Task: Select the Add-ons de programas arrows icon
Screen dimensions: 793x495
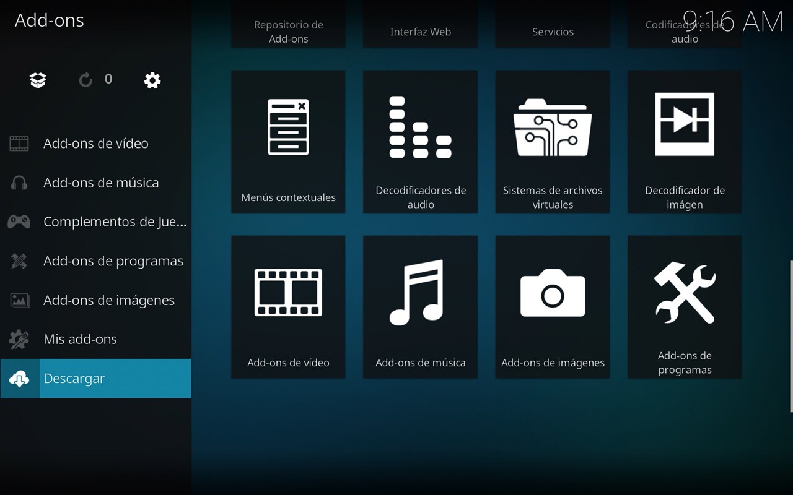Action: point(19,260)
